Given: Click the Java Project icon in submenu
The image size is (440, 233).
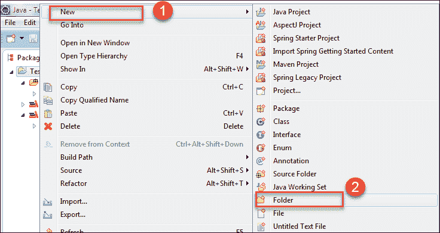Looking at the screenshot, I should 261,12.
